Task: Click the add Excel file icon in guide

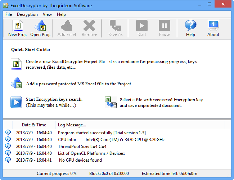Action: (16, 82)
